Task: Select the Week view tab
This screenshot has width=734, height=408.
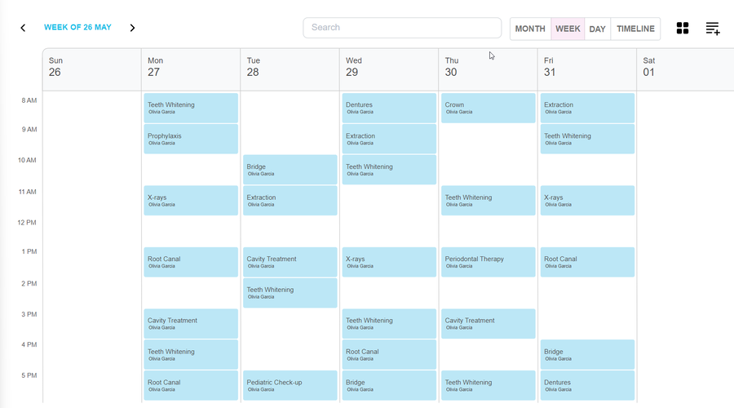Action: tap(568, 29)
